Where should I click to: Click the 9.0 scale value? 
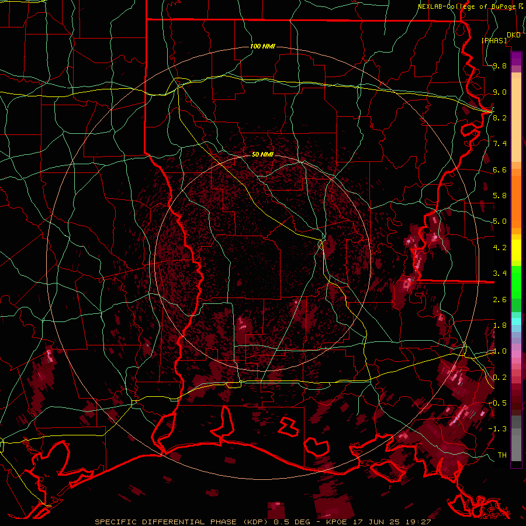[x=500, y=92]
